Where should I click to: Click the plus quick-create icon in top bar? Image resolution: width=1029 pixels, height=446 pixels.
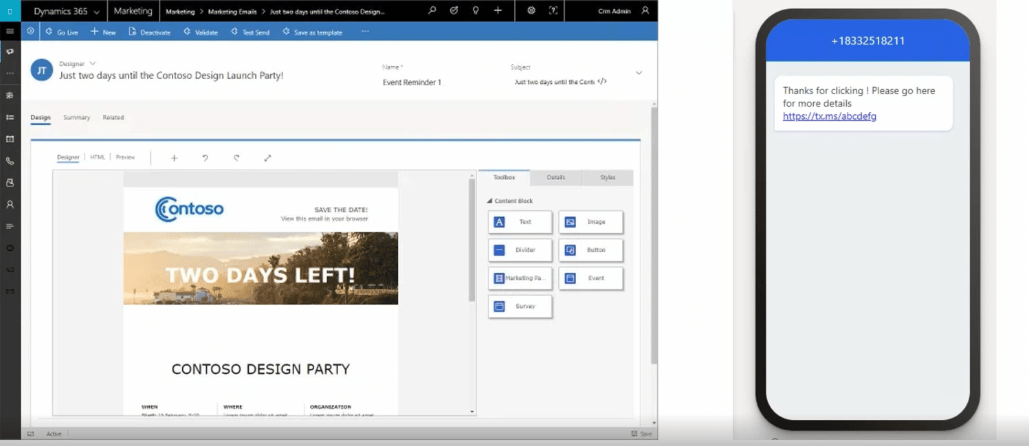pos(498,10)
